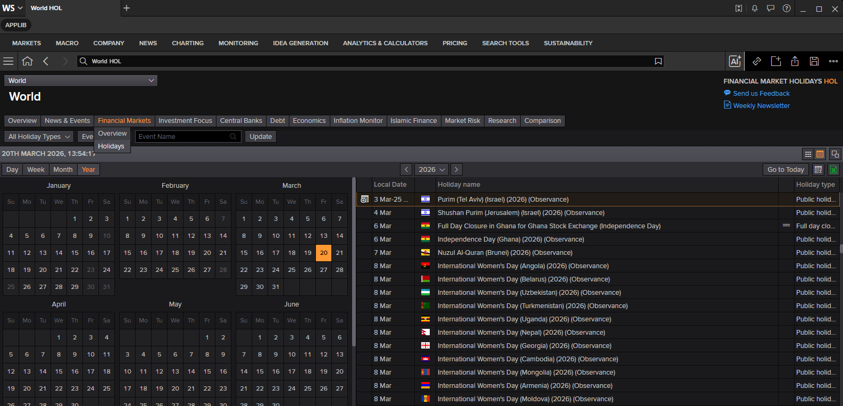
Task: Open the AI assistant icon
Action: 735,61
